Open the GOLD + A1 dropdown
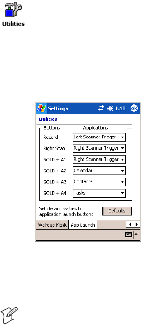Screen dimensions: 141x324 (x=99, y=159)
